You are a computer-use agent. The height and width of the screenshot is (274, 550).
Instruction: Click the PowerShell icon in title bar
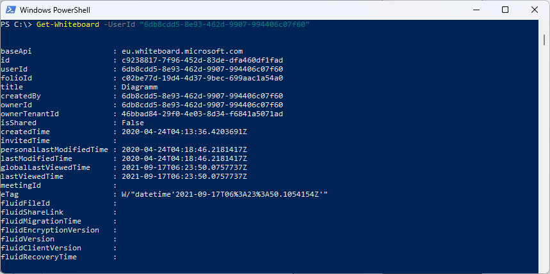[10, 10]
